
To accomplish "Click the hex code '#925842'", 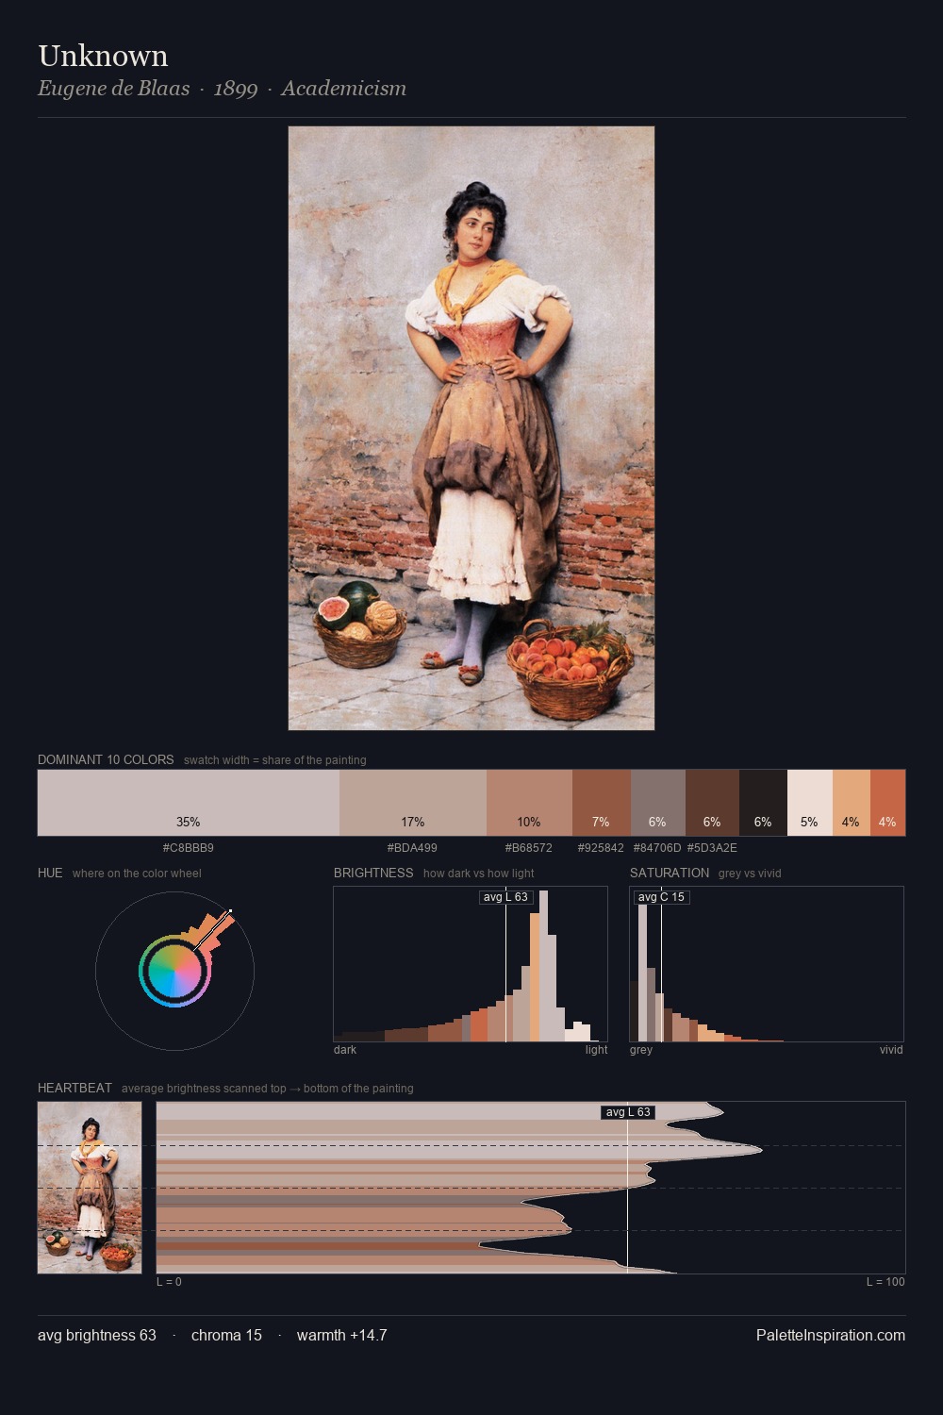I will click(x=601, y=848).
